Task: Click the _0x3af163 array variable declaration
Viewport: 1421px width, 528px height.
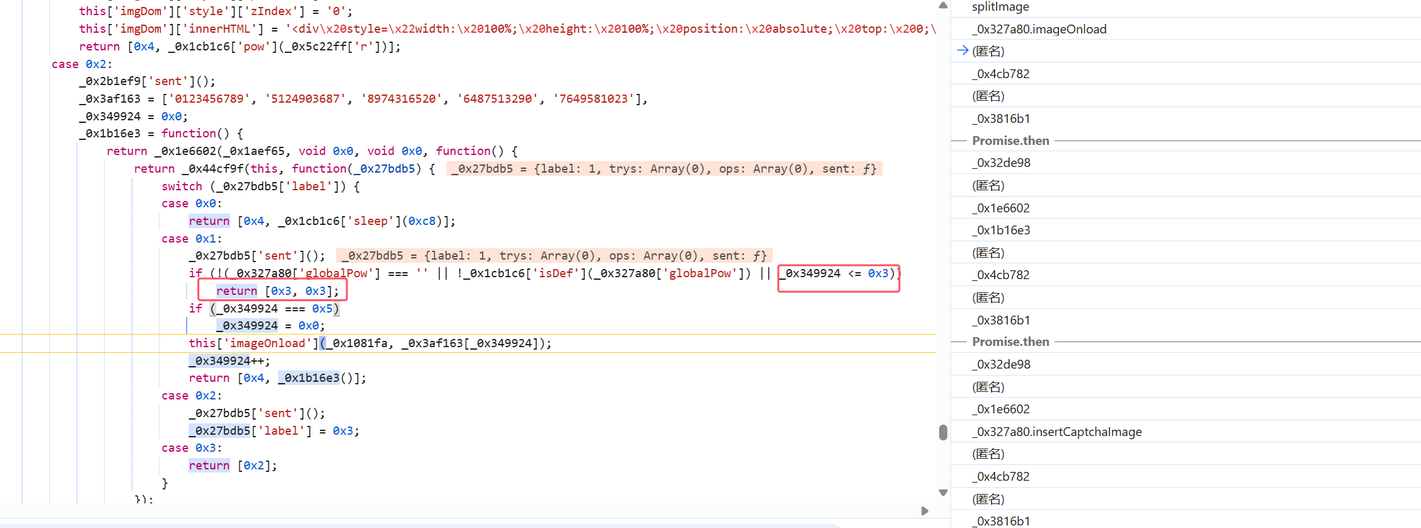Action: point(110,99)
